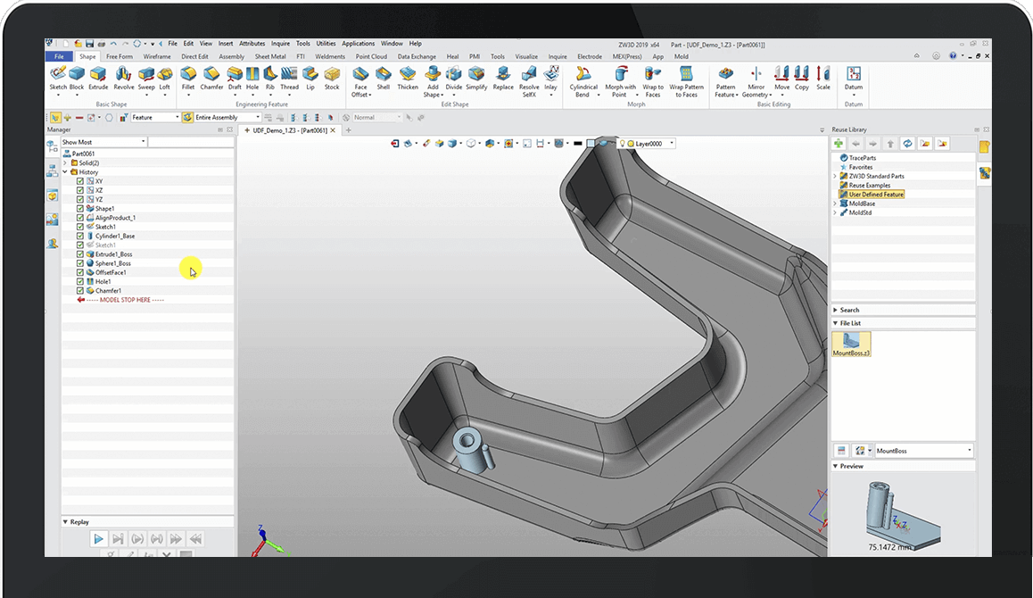Activate the Shell tool

tap(384, 79)
